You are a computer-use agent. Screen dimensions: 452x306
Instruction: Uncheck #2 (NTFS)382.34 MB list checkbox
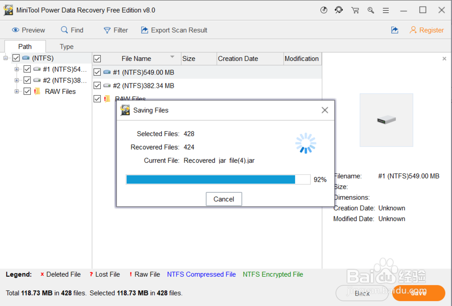coord(97,86)
